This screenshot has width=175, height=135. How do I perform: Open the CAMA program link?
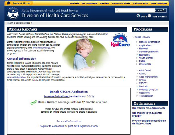pos(142,80)
